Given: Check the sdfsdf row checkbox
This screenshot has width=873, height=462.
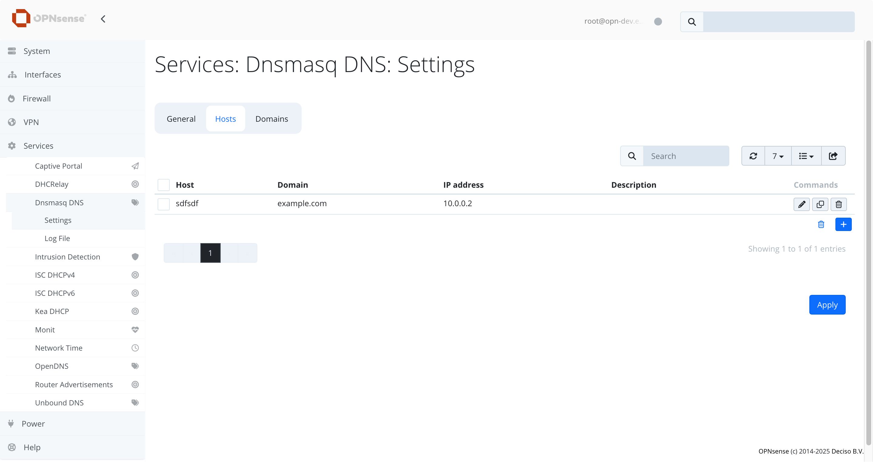Looking at the screenshot, I should (x=164, y=204).
